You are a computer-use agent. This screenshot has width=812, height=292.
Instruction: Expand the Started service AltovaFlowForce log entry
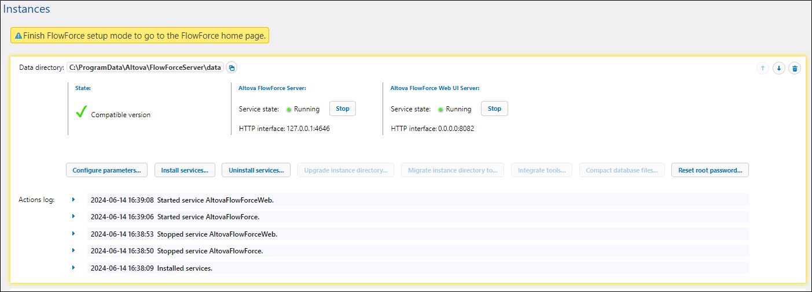74,216
